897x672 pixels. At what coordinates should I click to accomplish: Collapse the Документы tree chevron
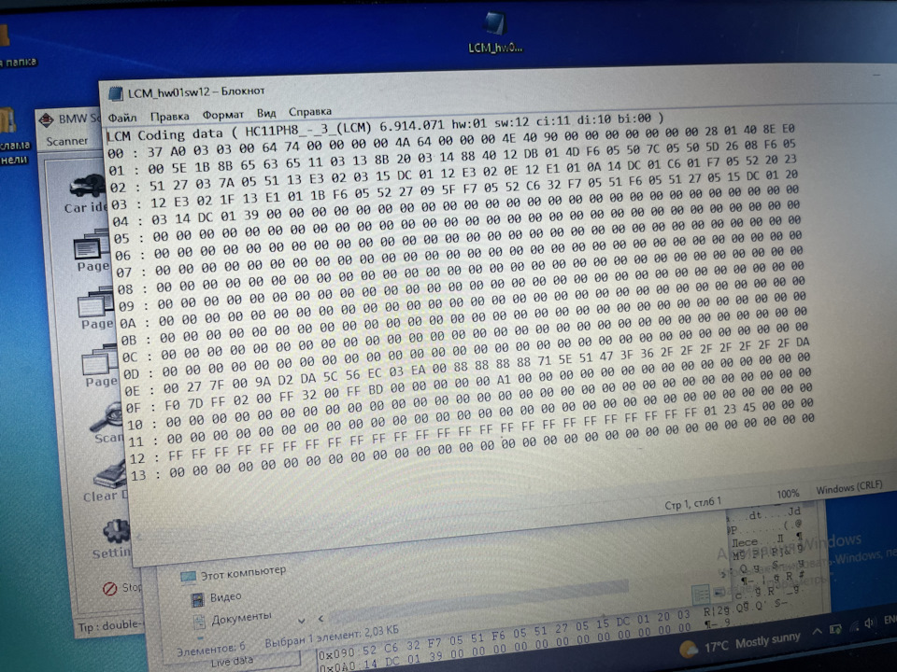pyautogui.click(x=302, y=621)
